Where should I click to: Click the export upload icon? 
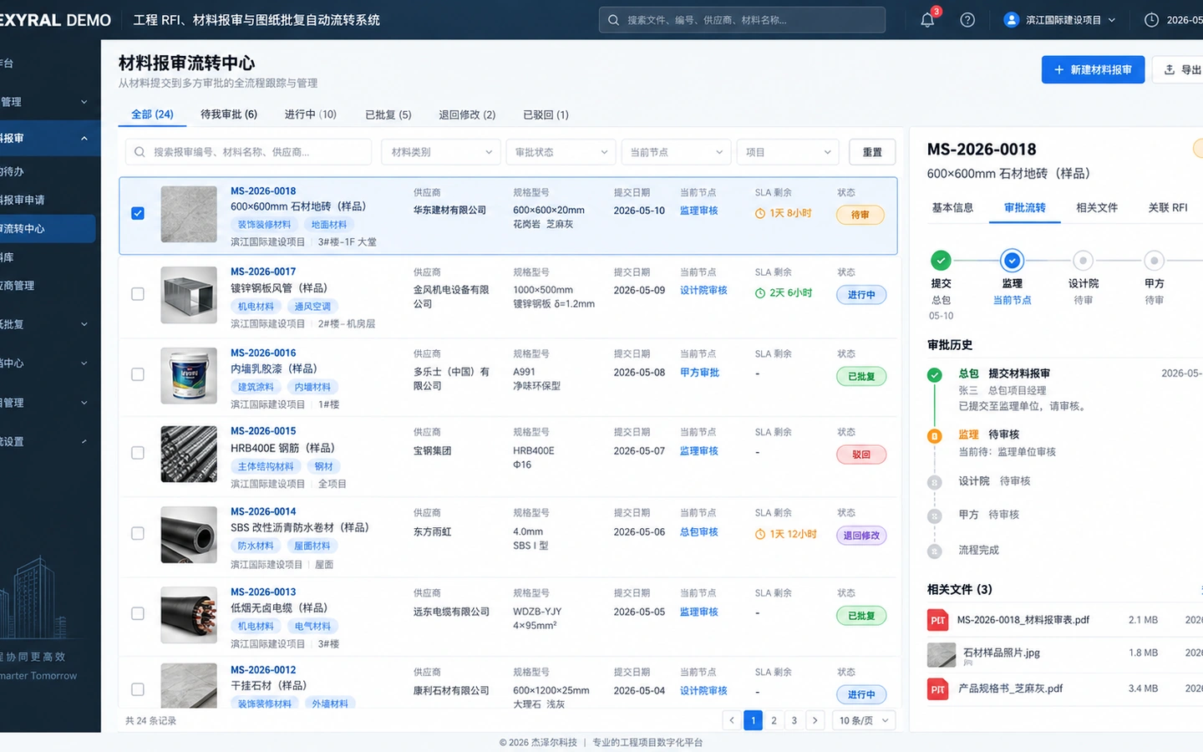(1170, 70)
